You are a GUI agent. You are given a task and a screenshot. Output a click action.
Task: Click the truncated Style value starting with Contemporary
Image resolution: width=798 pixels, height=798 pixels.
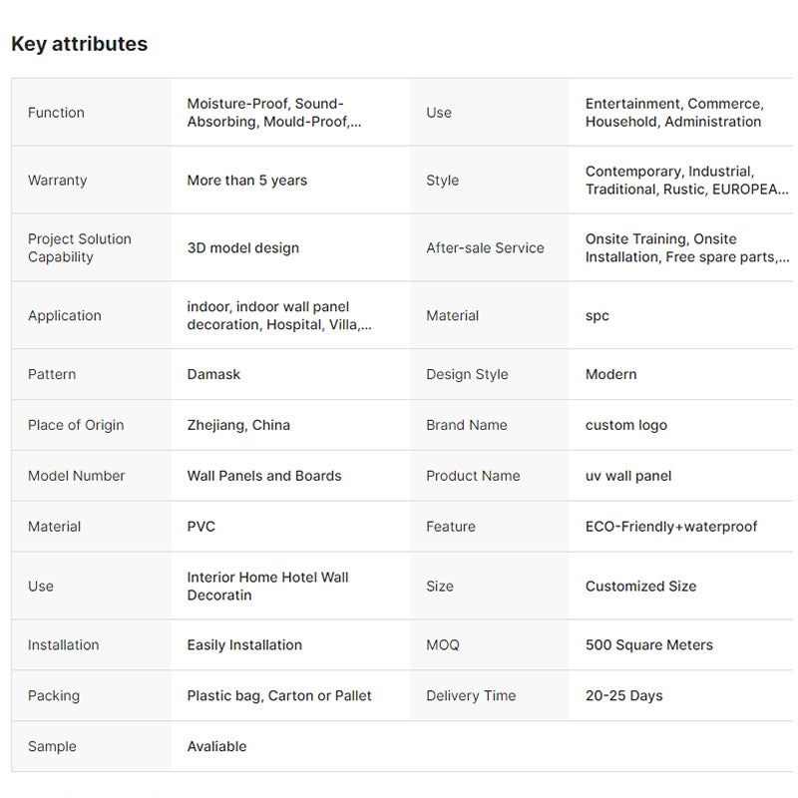[x=686, y=181]
